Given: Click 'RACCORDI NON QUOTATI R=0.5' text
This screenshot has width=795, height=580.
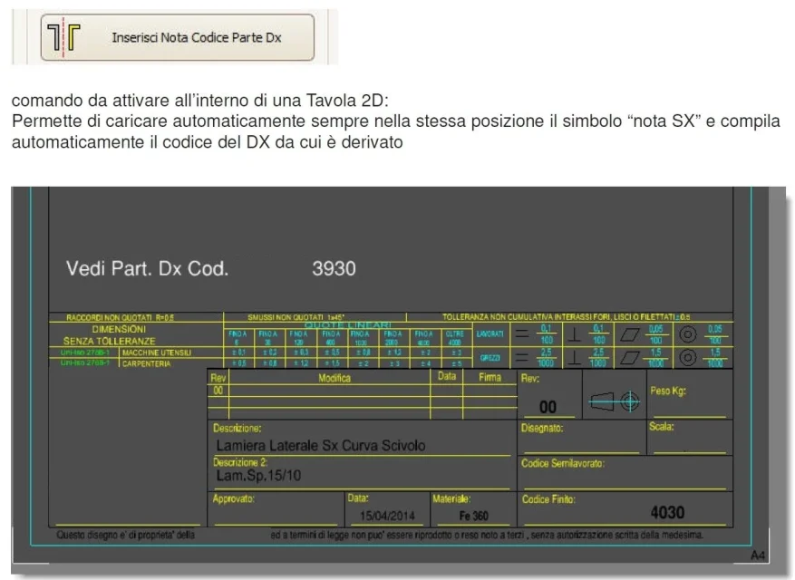Looking at the screenshot, I should point(121,317).
